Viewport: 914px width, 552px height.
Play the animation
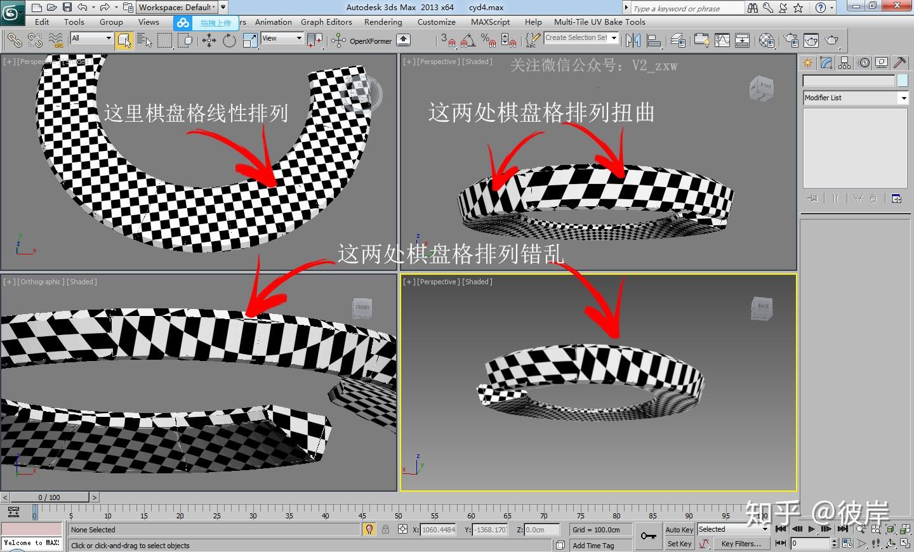[811, 529]
